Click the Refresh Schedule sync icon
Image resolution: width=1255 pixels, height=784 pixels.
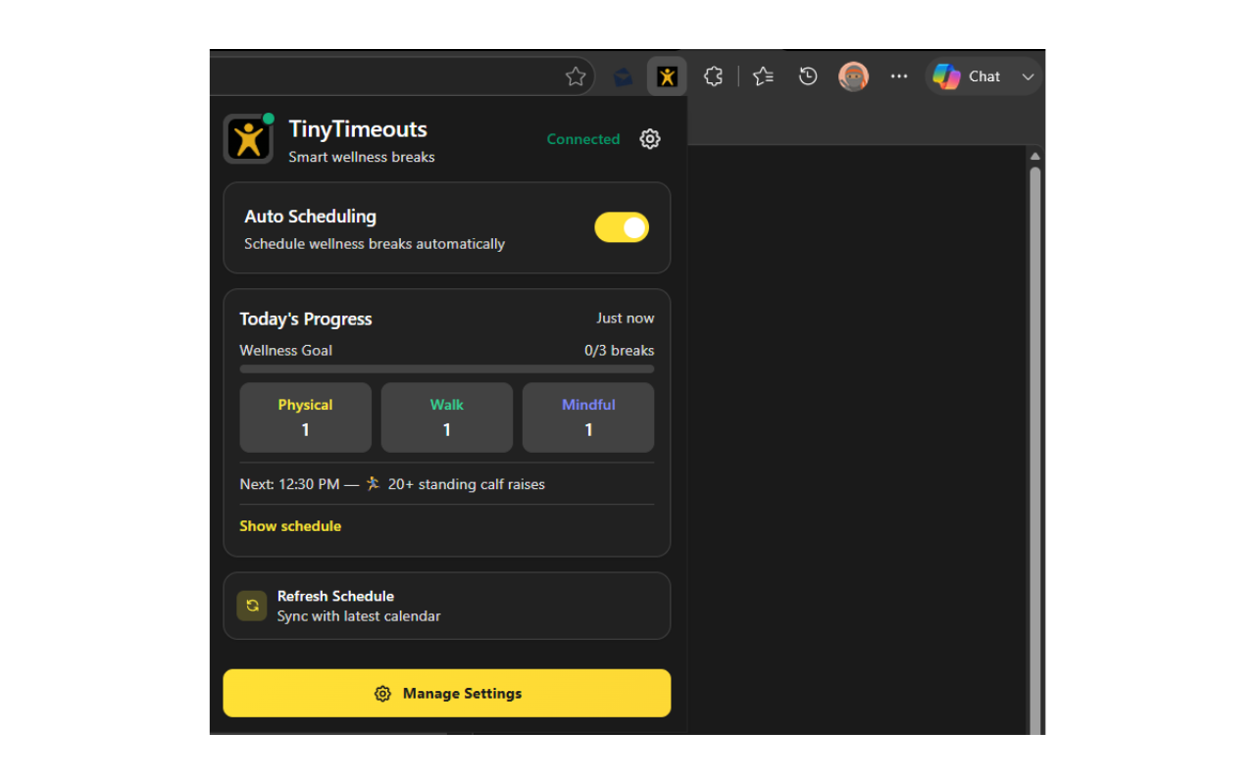[252, 606]
